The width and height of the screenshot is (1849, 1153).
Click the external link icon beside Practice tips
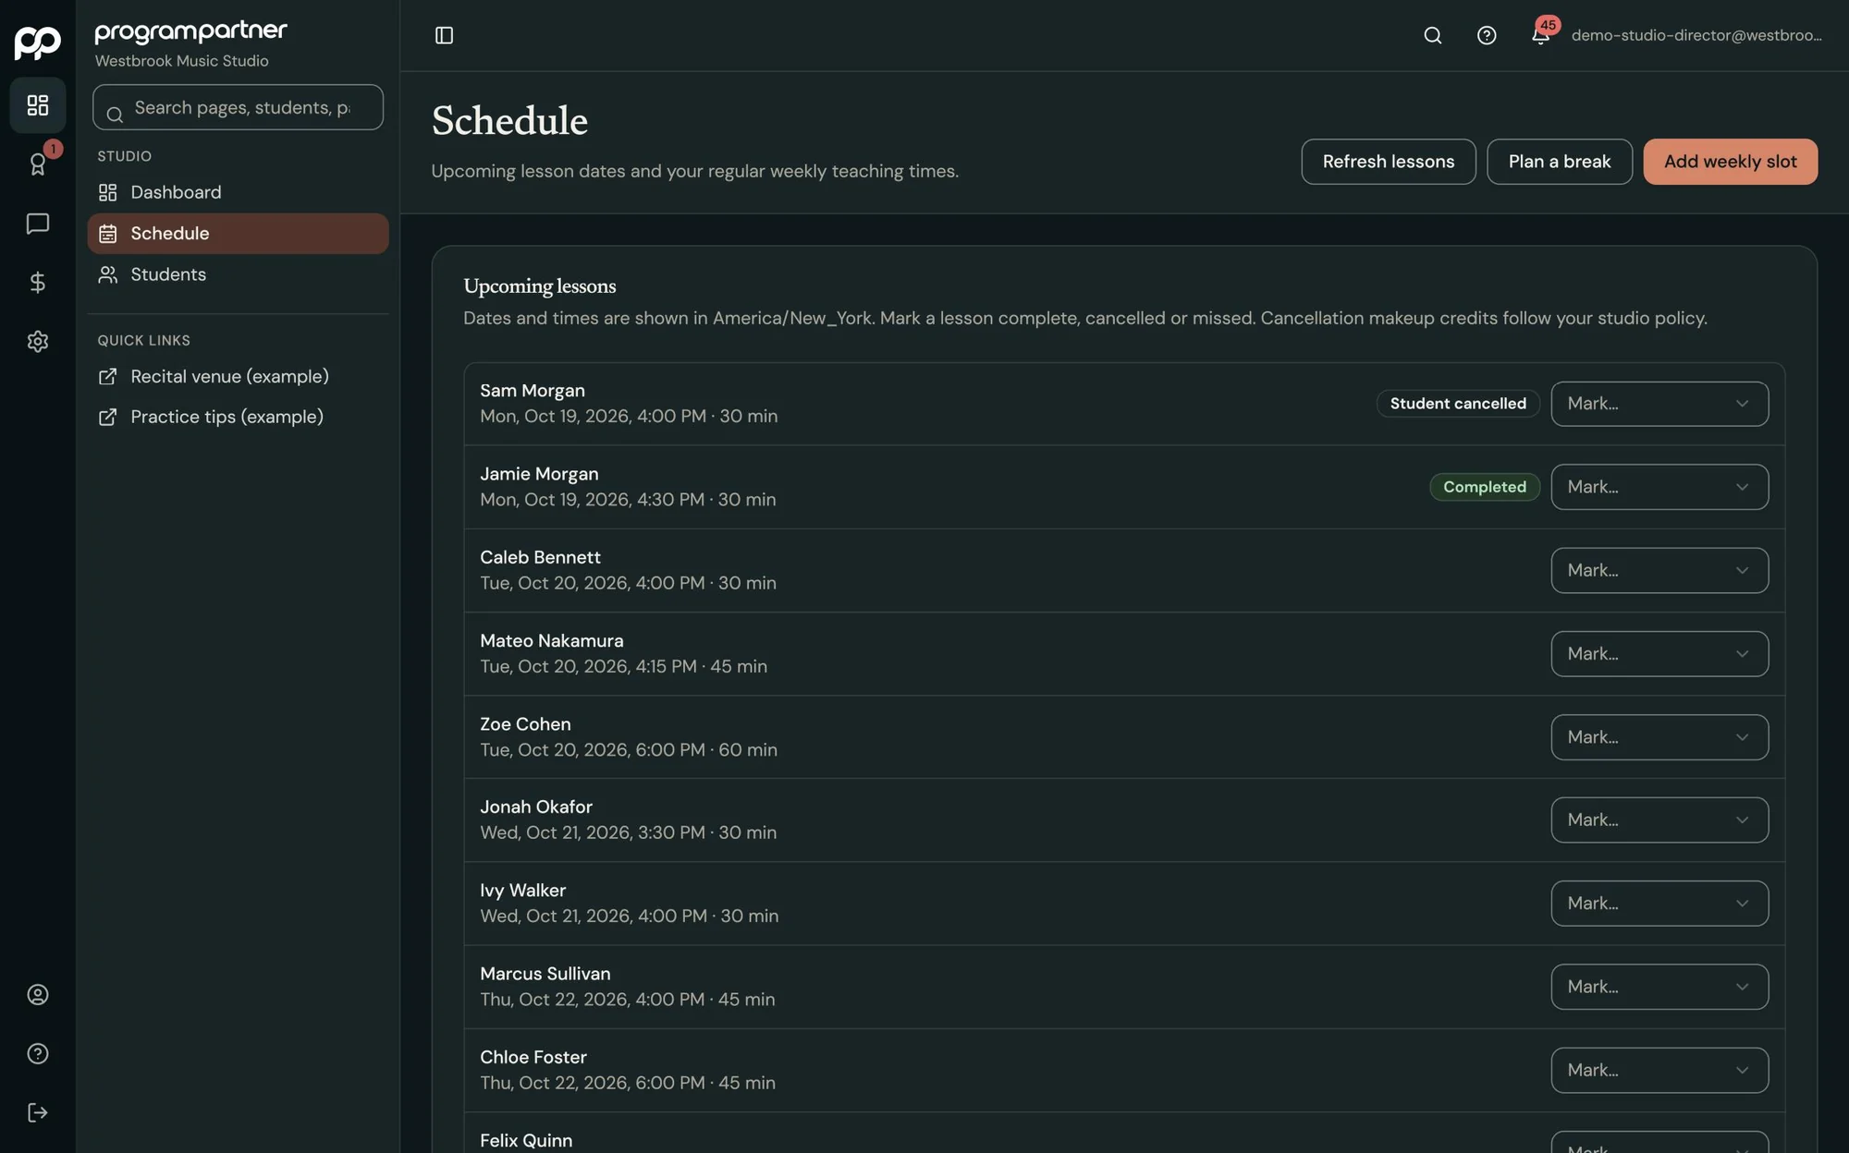[x=108, y=417]
